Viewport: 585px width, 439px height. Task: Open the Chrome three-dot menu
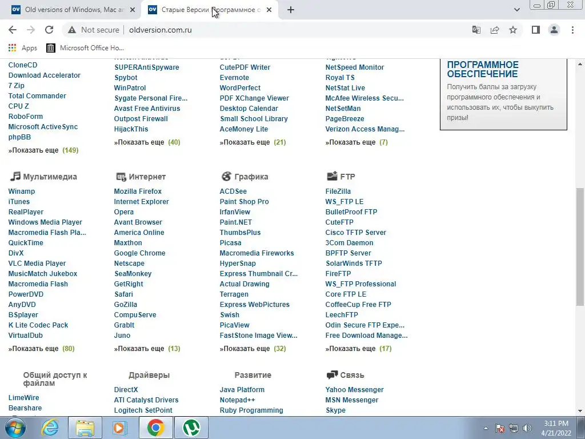(x=572, y=30)
